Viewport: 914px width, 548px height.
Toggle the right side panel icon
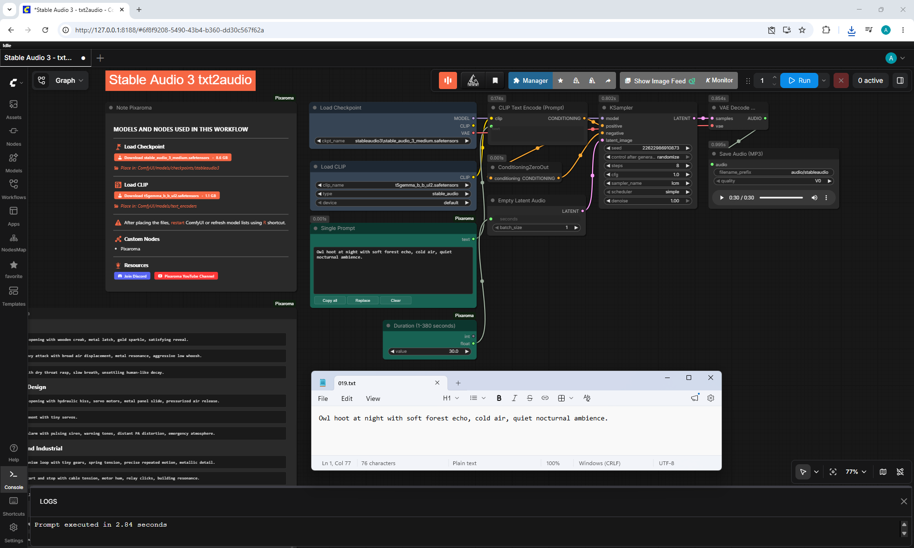900,80
